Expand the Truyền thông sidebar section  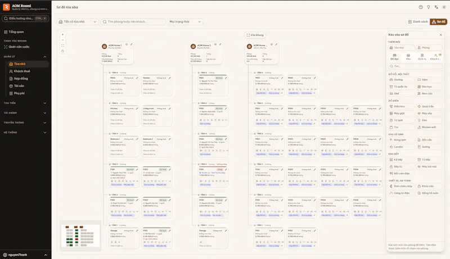point(25,122)
